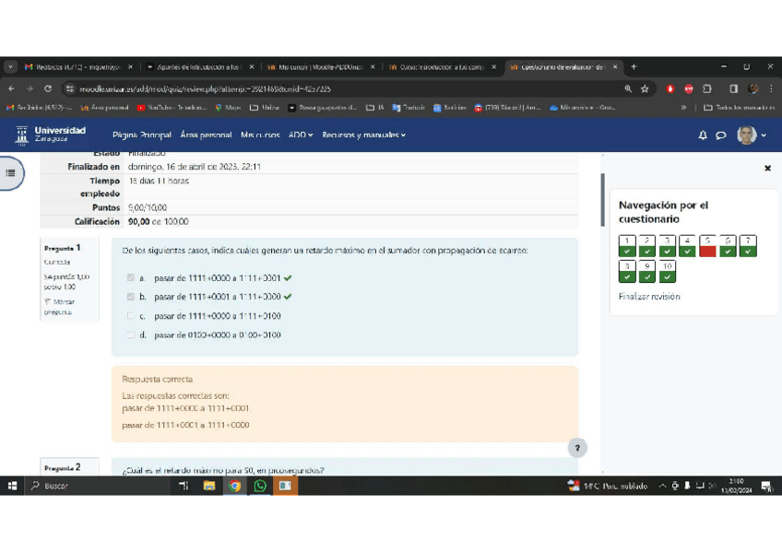This screenshot has width=782, height=552.
Task: Jump to question 5 marked red
Action: click(707, 246)
